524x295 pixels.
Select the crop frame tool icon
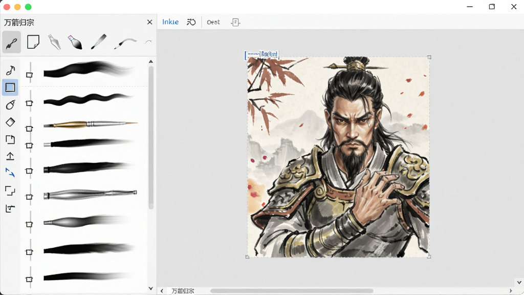10,191
